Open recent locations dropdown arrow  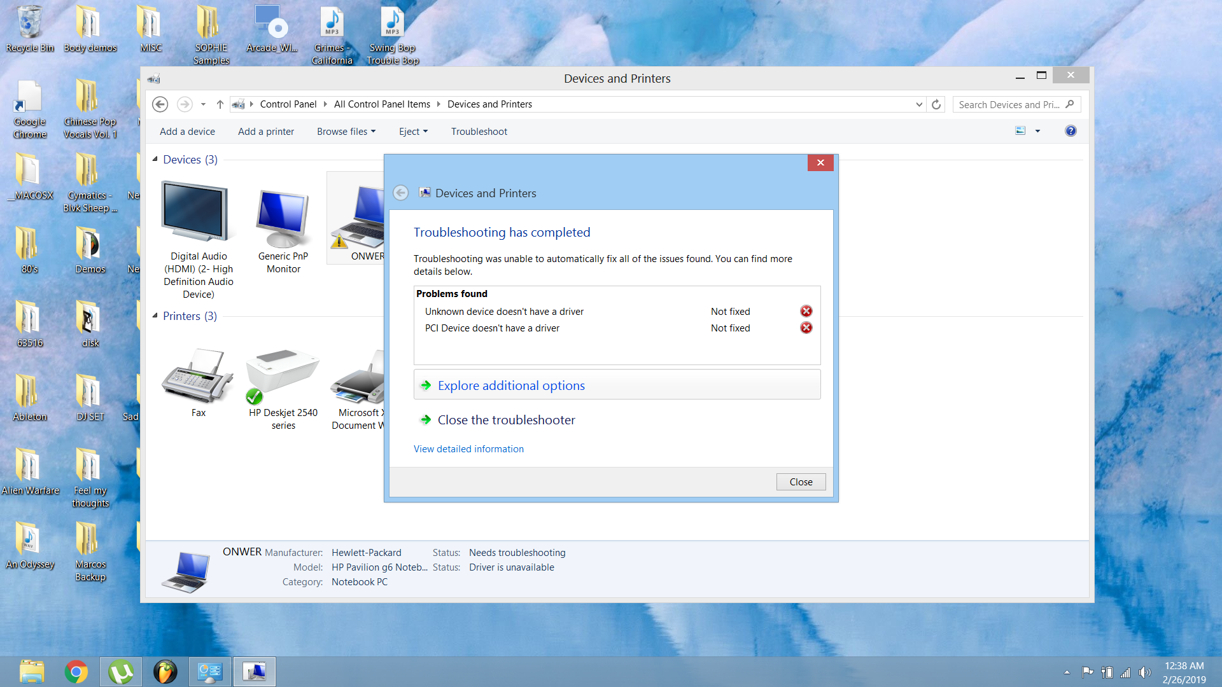point(203,104)
